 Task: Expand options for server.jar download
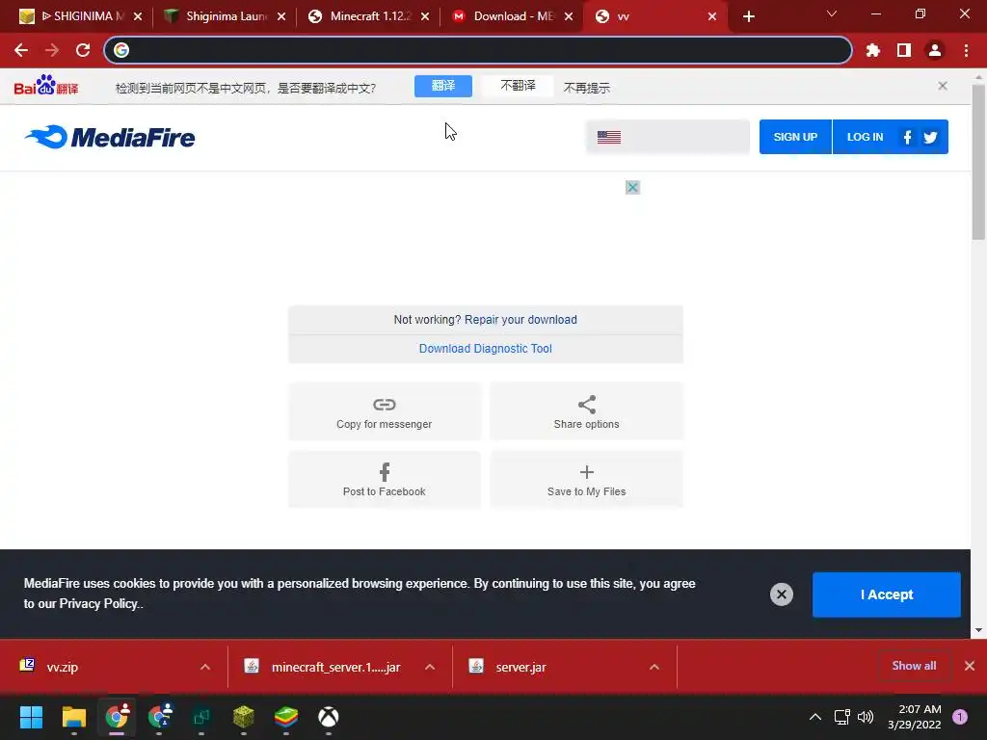(654, 667)
